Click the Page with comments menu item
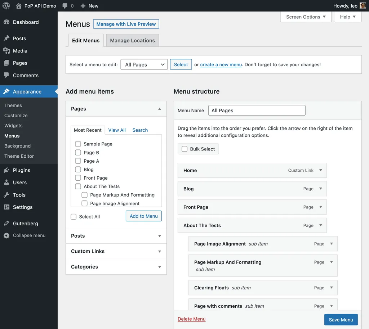This screenshot has height=329, width=369. tap(263, 305)
